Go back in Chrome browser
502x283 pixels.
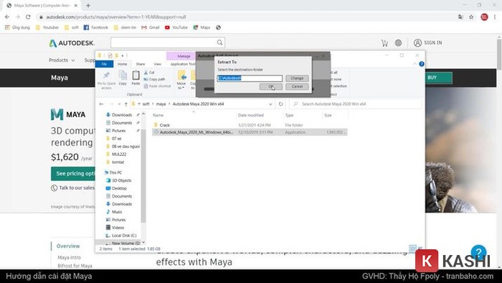[7, 17]
